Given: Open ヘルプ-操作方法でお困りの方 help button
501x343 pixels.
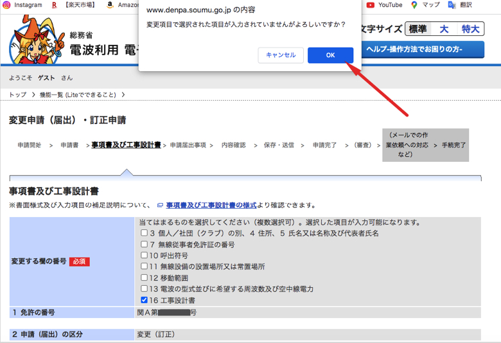Looking at the screenshot, I should pyautogui.click(x=423, y=49).
